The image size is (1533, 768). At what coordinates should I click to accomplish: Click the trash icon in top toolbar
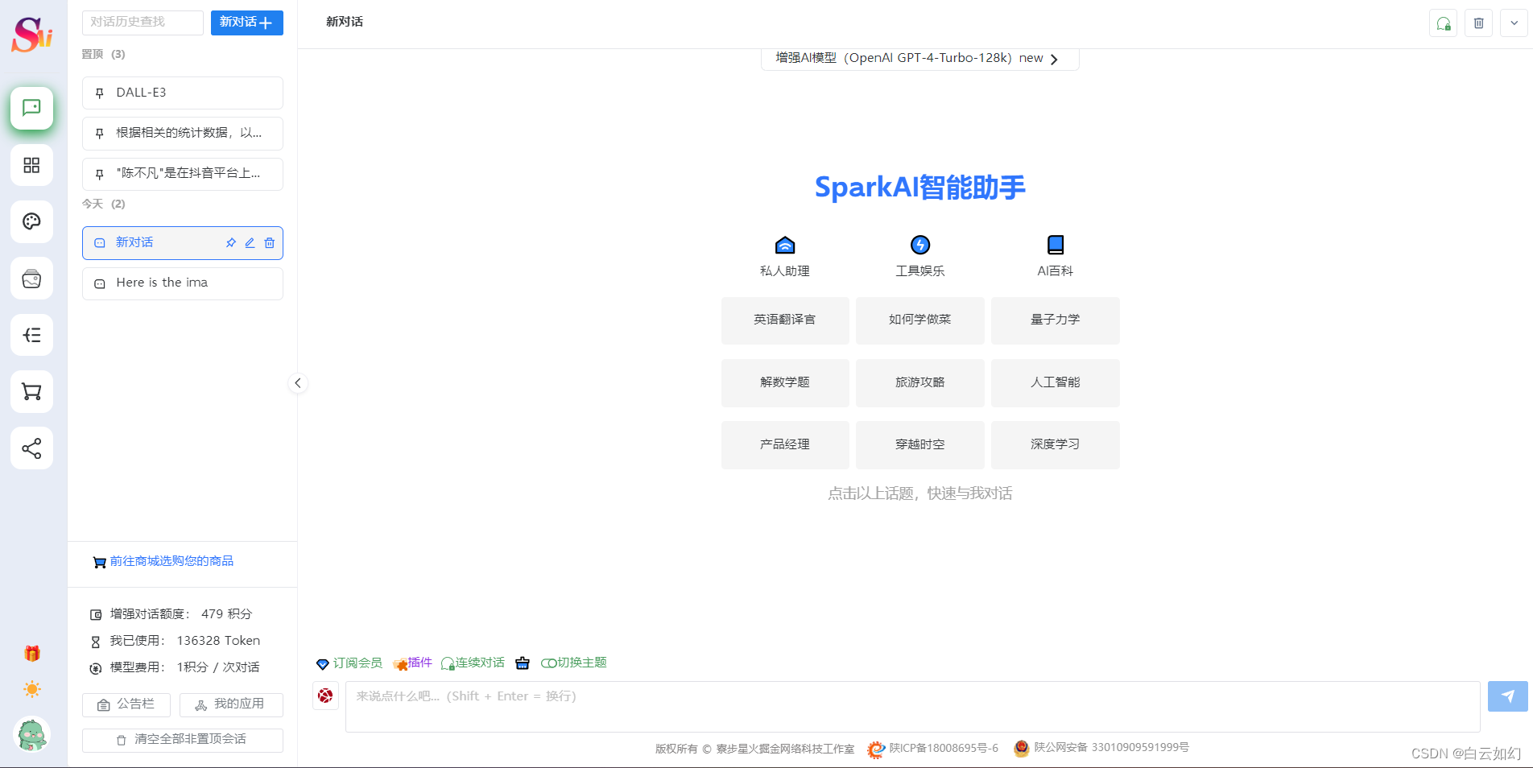[x=1479, y=23]
